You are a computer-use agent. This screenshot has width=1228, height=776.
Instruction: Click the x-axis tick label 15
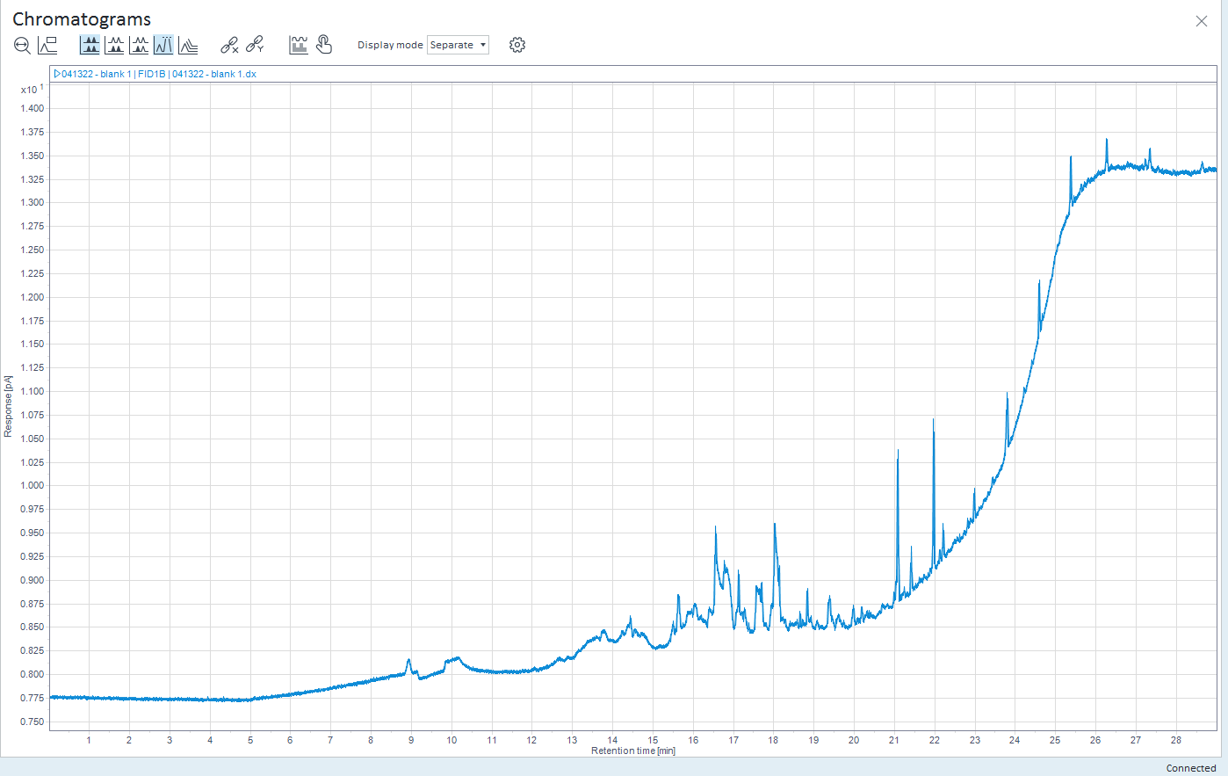653,740
